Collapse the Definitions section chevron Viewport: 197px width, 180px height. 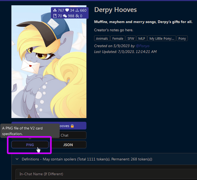coord(17,159)
